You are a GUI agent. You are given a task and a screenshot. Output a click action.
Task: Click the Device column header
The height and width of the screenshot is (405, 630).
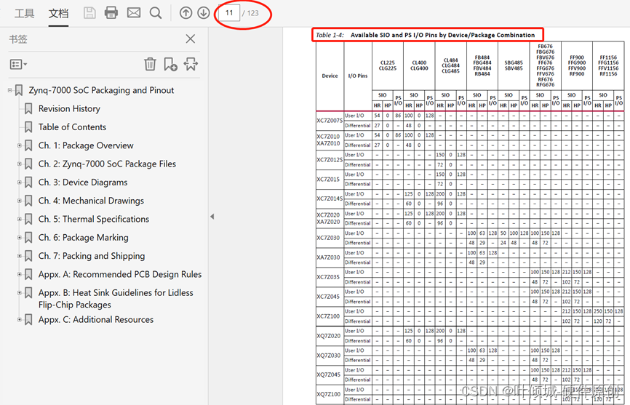[x=330, y=76]
